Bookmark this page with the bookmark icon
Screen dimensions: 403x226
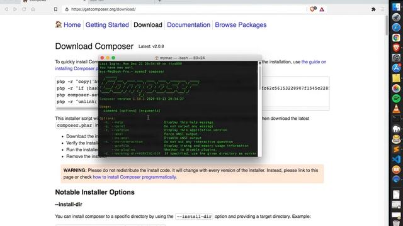[x=55, y=9]
